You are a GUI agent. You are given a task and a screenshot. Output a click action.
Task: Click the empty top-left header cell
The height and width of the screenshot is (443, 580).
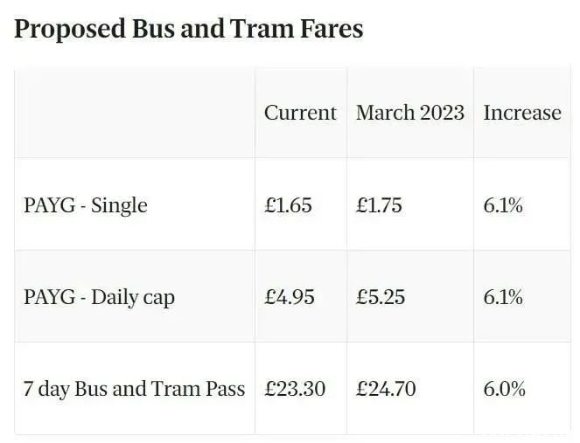point(135,113)
